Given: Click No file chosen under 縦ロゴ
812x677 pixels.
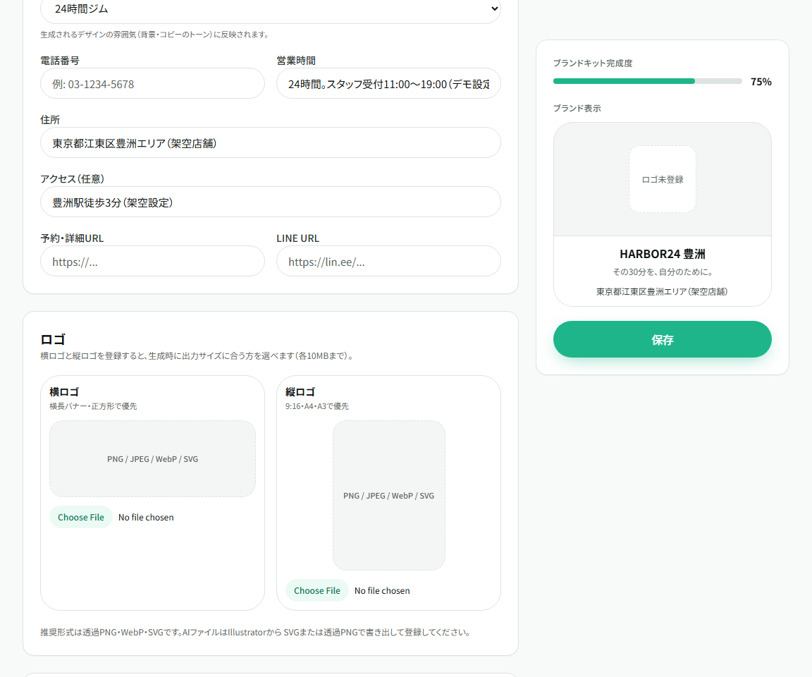Looking at the screenshot, I should (382, 590).
